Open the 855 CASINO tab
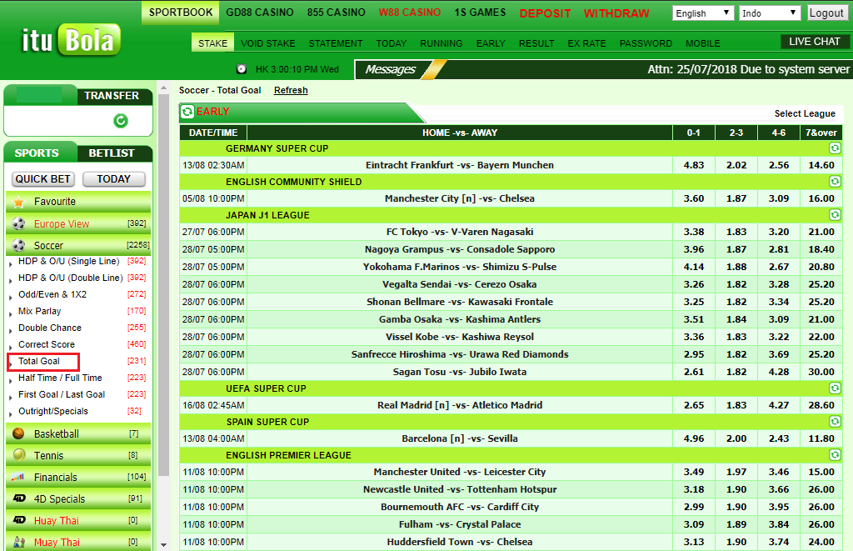853x551 pixels. tap(337, 13)
